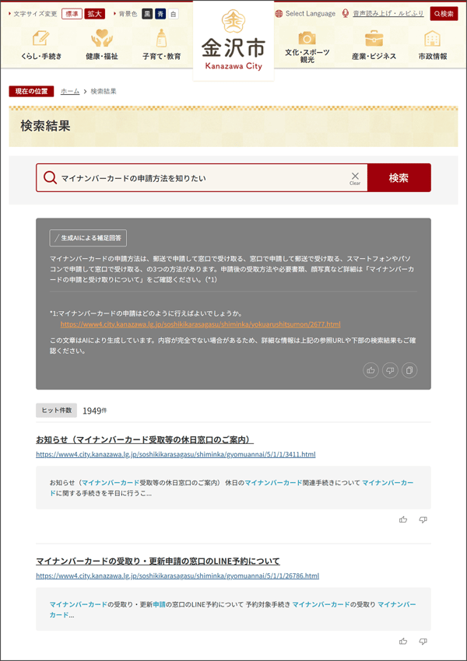Viewport: 467px width, 661px height.
Task: Open the AI answer reference URL 2677.html
Action: [x=200, y=324]
